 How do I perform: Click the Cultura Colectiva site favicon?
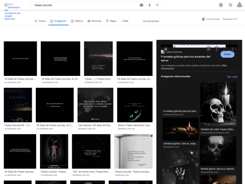click(162, 52)
